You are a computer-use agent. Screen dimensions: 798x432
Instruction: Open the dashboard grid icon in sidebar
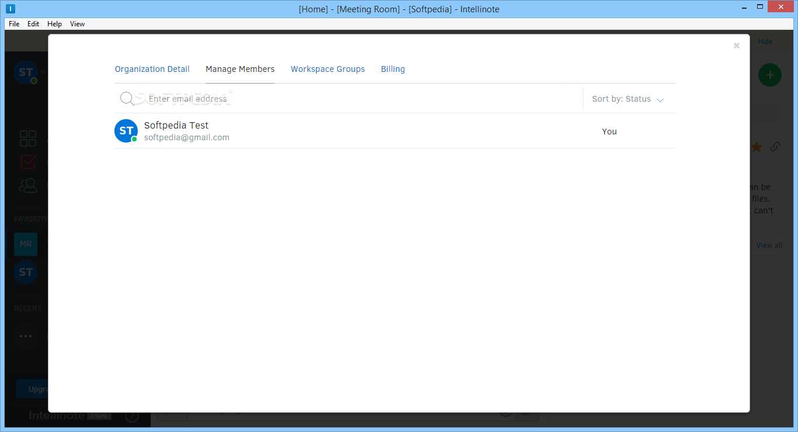[x=27, y=139]
